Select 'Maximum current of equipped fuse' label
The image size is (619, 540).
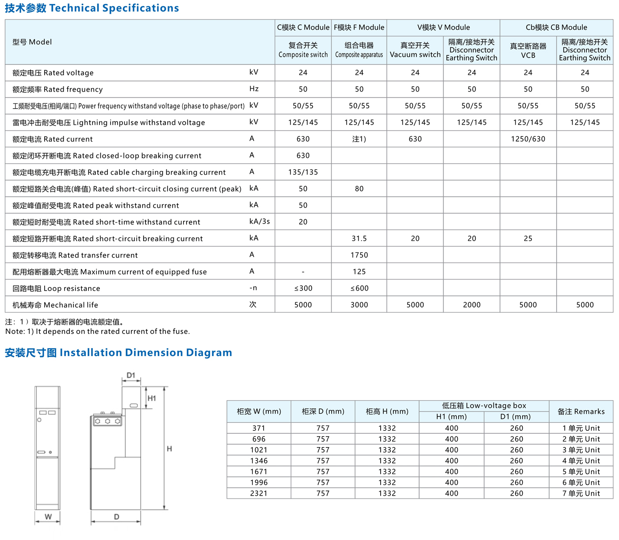pyautogui.click(x=110, y=272)
